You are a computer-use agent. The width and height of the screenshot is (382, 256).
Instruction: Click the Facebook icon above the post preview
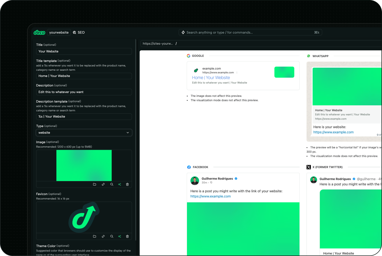[189, 167]
